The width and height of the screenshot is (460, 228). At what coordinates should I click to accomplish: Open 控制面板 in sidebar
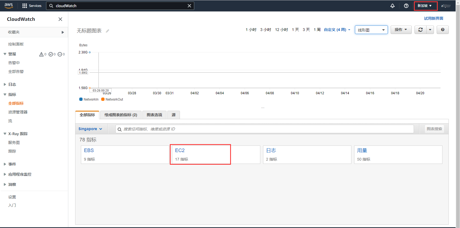point(16,44)
